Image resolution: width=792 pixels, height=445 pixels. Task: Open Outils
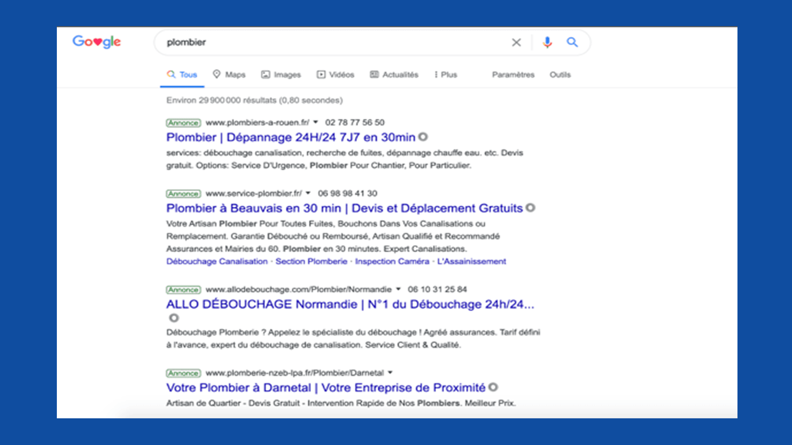pos(560,75)
